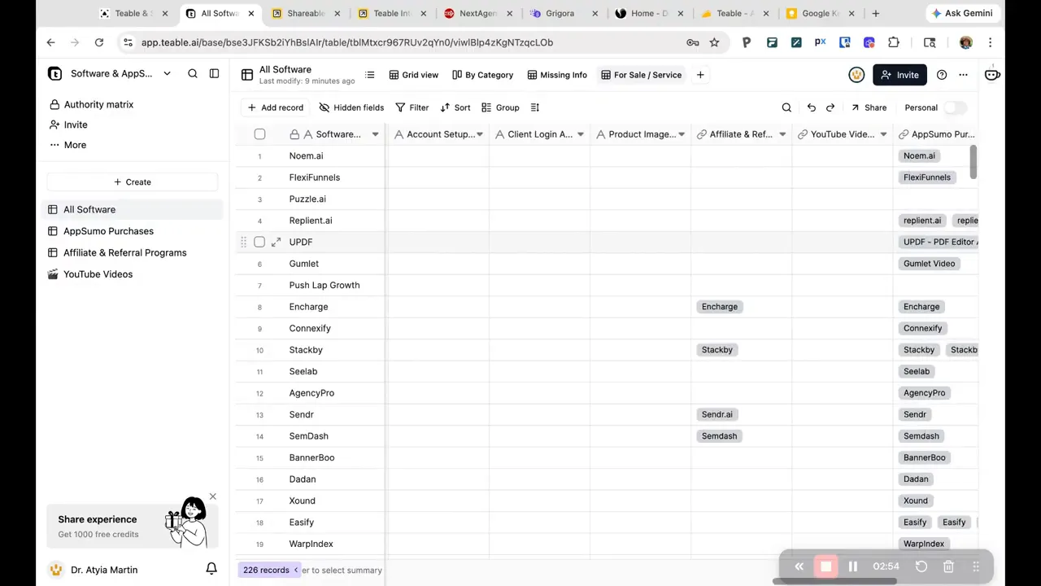Open the Filter options
Screen dimensions: 1041x586
(x=412, y=107)
